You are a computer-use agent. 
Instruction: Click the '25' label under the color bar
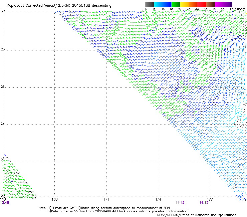click(x=189, y=9)
